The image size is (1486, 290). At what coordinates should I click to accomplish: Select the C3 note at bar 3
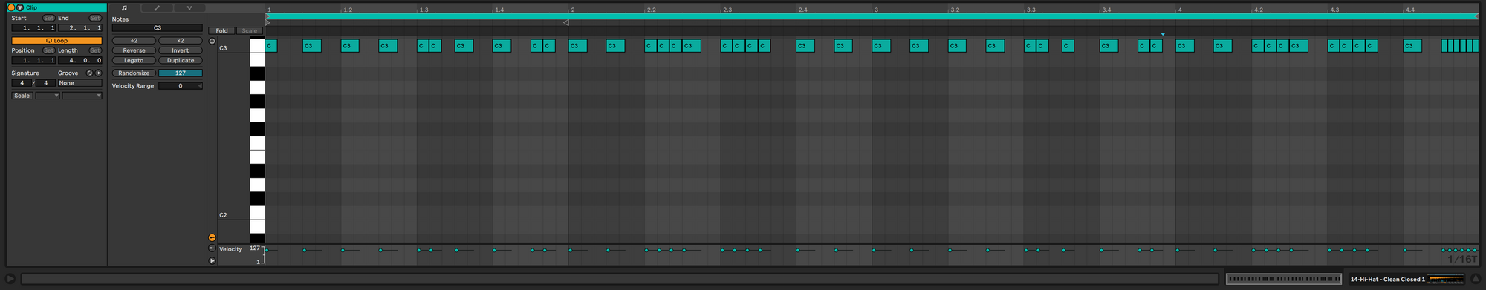tap(881, 46)
